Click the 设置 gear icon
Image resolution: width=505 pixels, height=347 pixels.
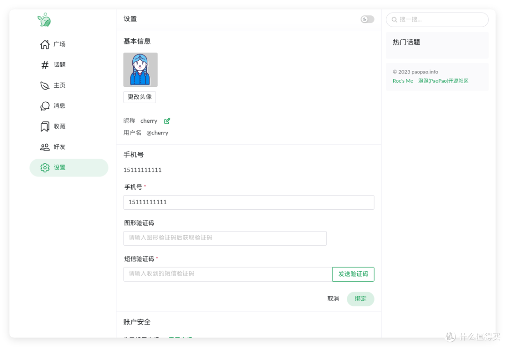pos(45,168)
